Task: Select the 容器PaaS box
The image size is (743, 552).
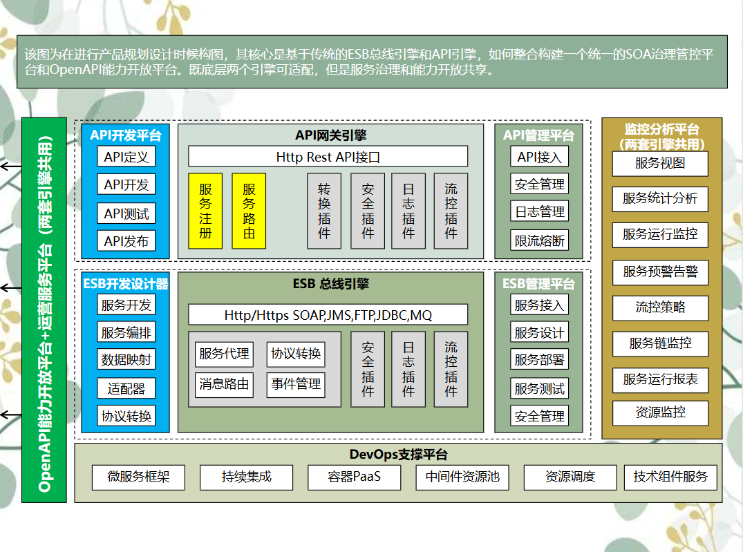Action: coord(354,477)
